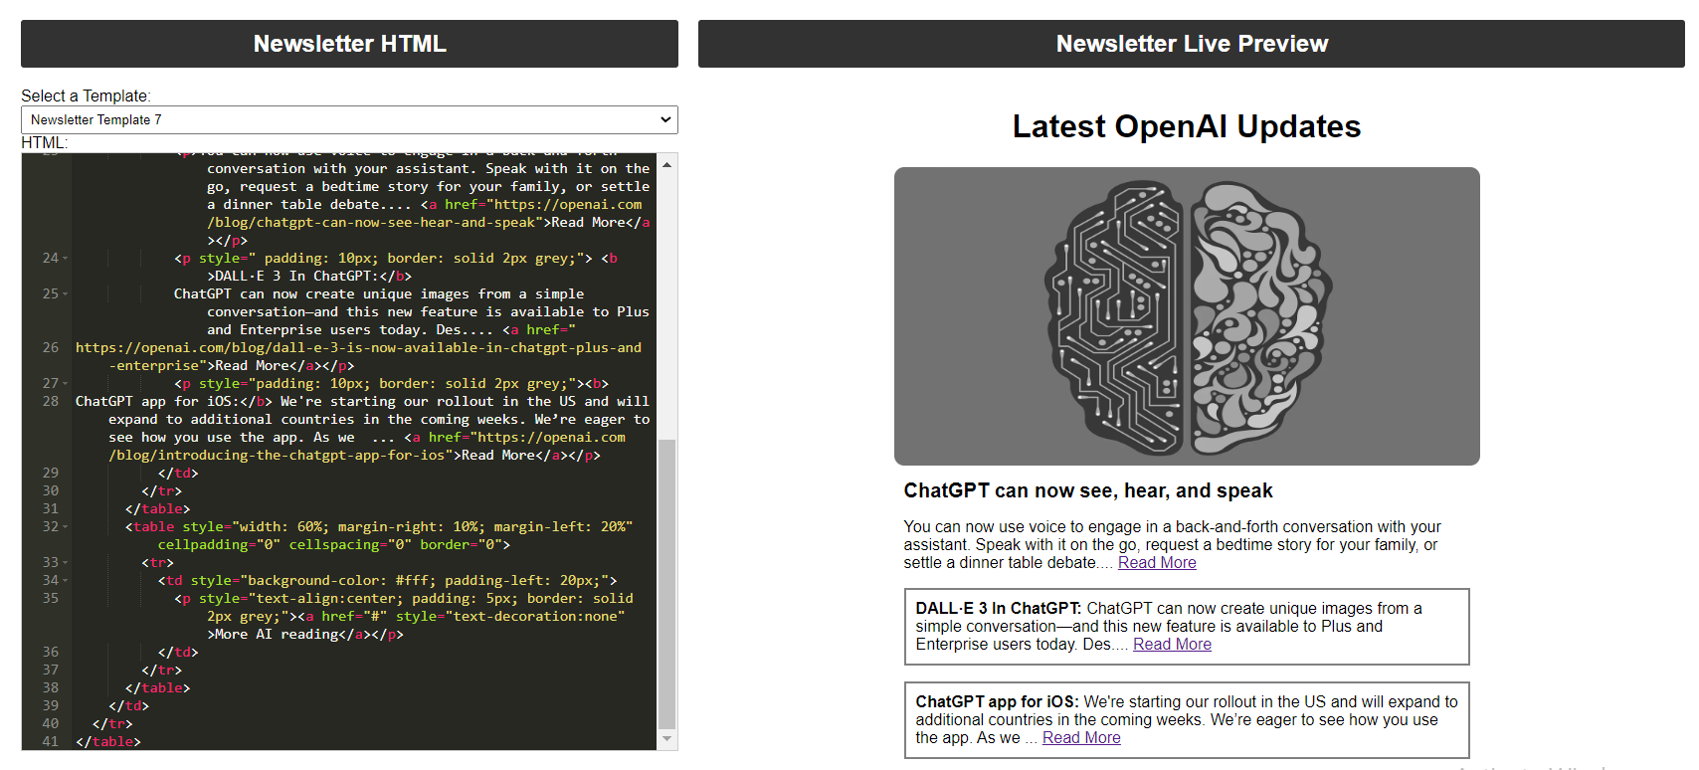Viewport: 1699px width, 770px height.
Task: Click line number 41 in editor gutter
Action: pos(51,742)
